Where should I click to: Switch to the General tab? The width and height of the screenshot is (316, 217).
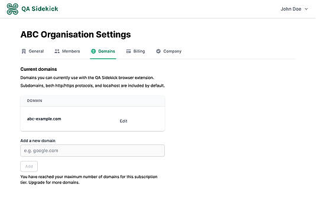pos(32,51)
